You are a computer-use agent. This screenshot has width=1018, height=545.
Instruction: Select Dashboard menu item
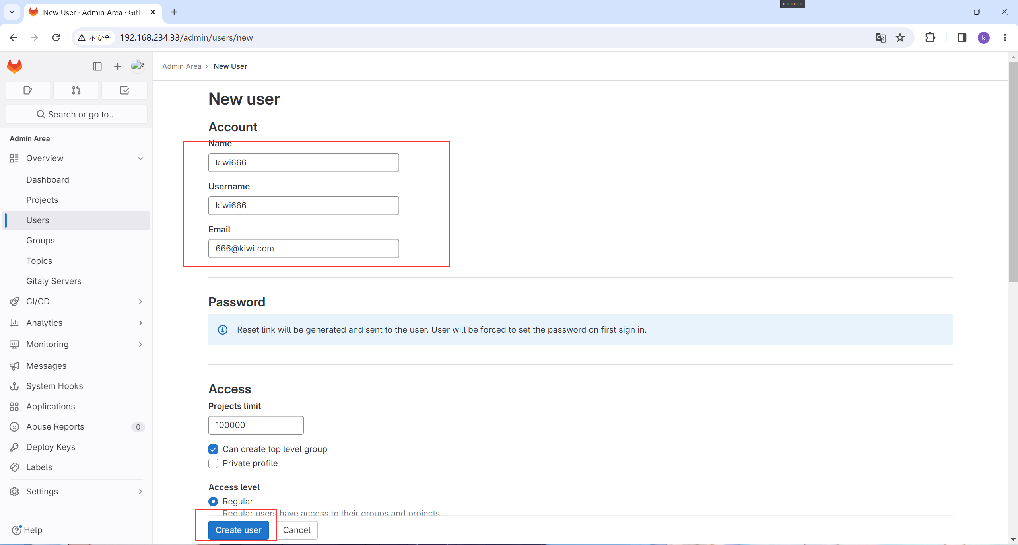point(47,179)
